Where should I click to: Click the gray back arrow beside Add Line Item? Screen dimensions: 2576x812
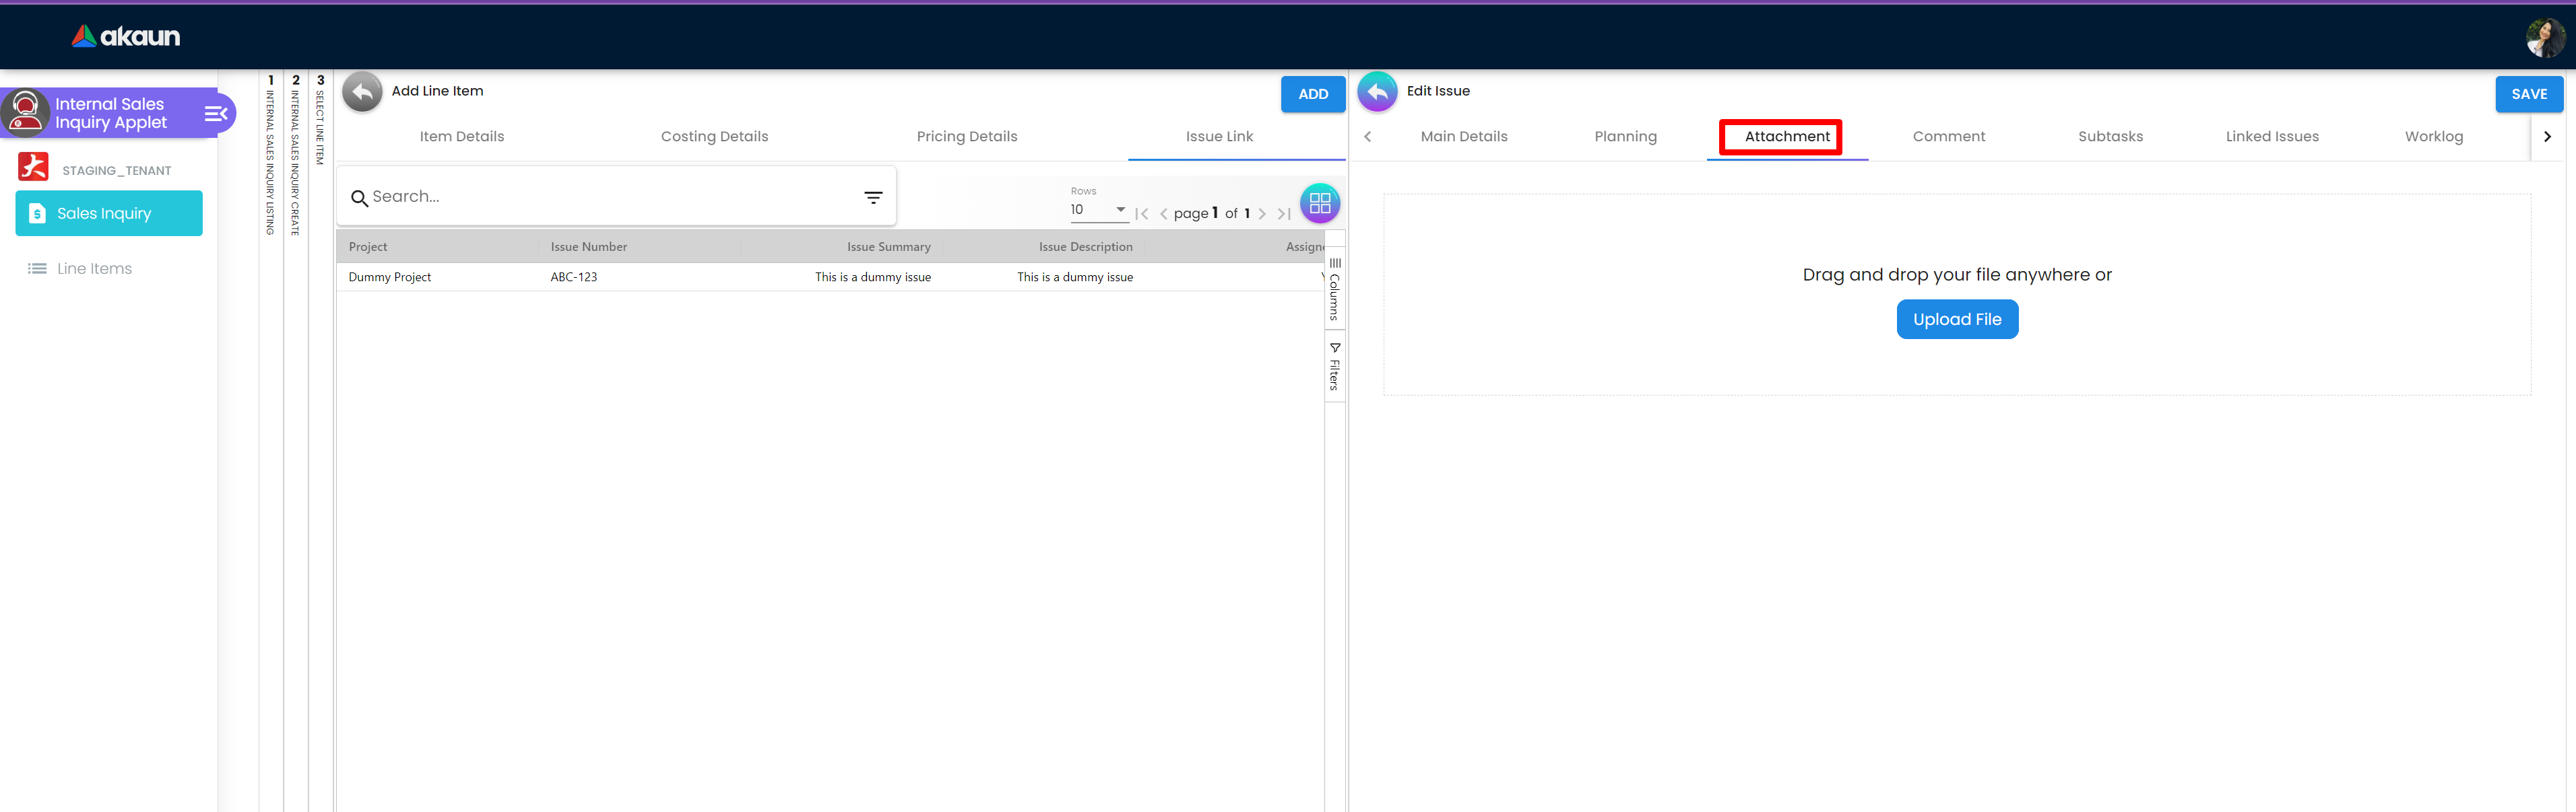pyautogui.click(x=362, y=92)
